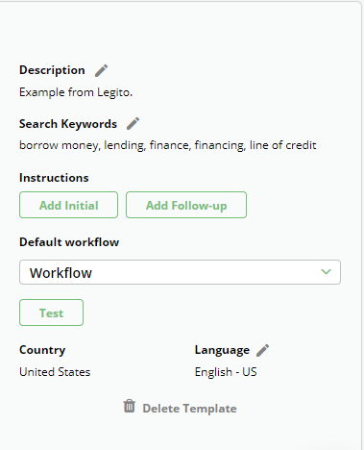The width and height of the screenshot is (364, 450).
Task: Click the Default workflow label
Action: 69,242
